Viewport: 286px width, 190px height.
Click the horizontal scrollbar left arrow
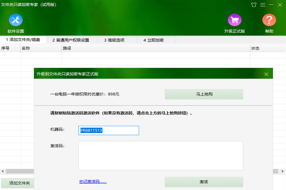tap(3, 171)
